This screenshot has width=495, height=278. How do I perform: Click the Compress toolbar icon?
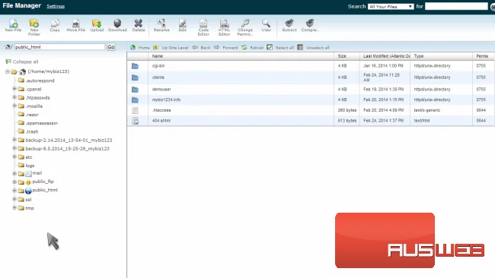[310, 25]
